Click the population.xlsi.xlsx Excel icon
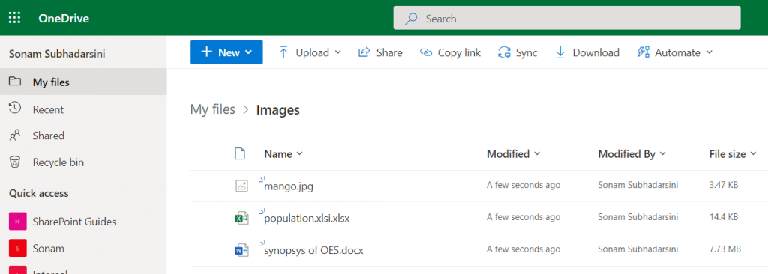This screenshot has height=274, width=768. (241, 218)
